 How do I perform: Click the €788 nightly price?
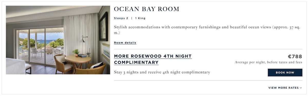click(x=295, y=57)
